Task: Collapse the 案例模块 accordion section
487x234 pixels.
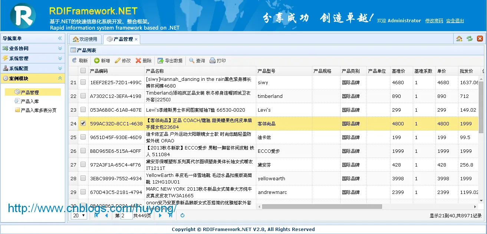Action: (33, 78)
